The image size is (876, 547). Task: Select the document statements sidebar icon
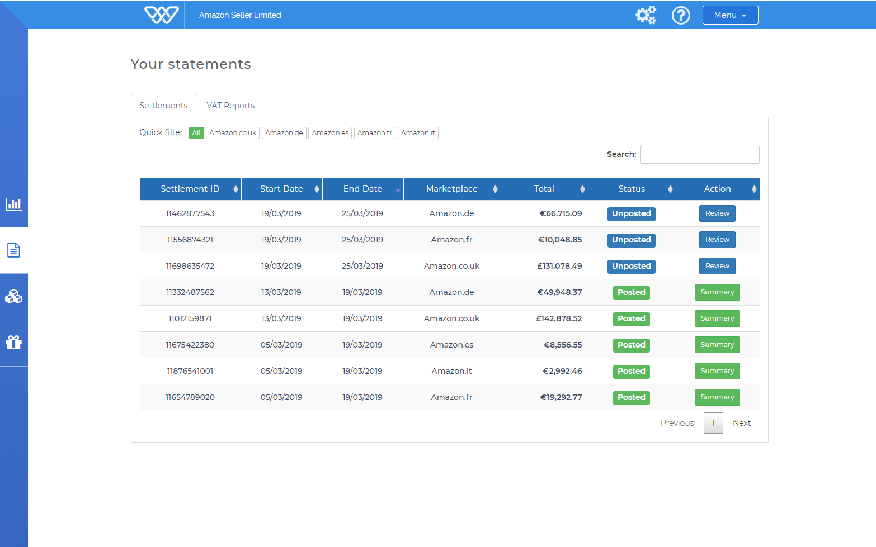tap(14, 250)
